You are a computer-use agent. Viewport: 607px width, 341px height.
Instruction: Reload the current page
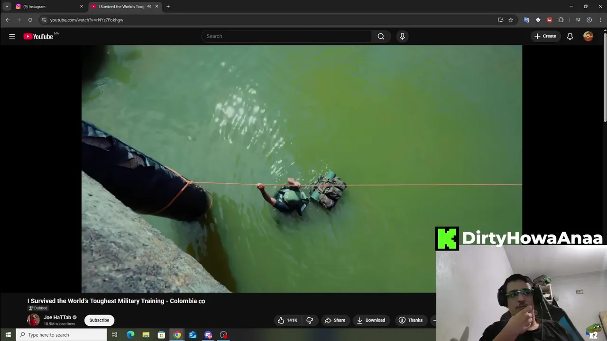point(30,20)
